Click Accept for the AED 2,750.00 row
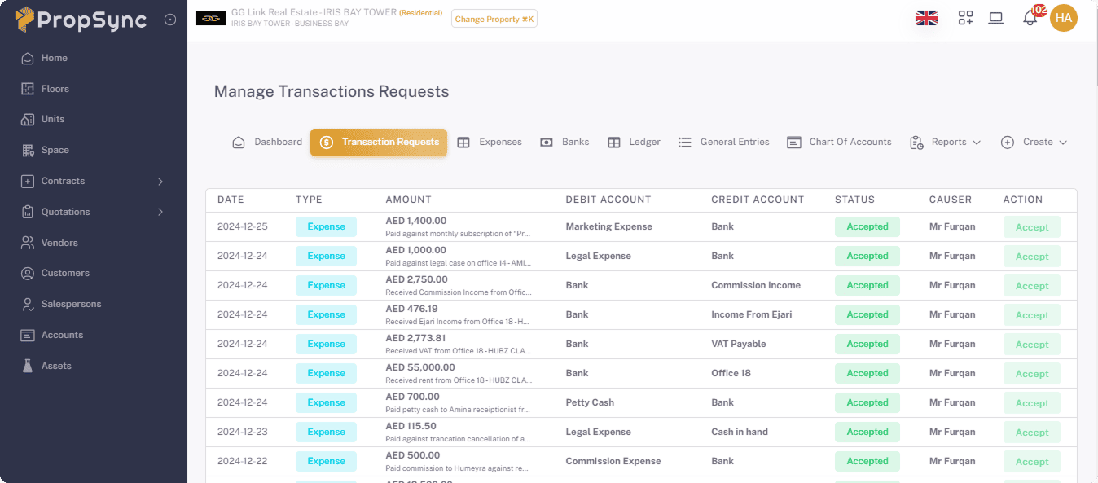1098x483 pixels. pyautogui.click(x=1032, y=286)
